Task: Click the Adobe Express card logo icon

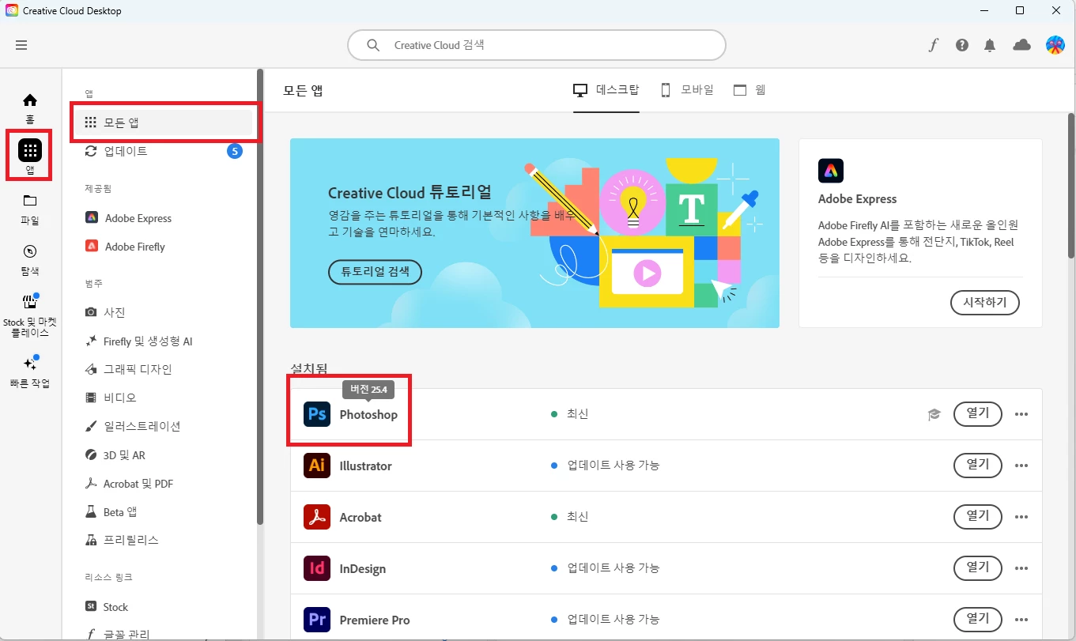Action: (x=831, y=171)
